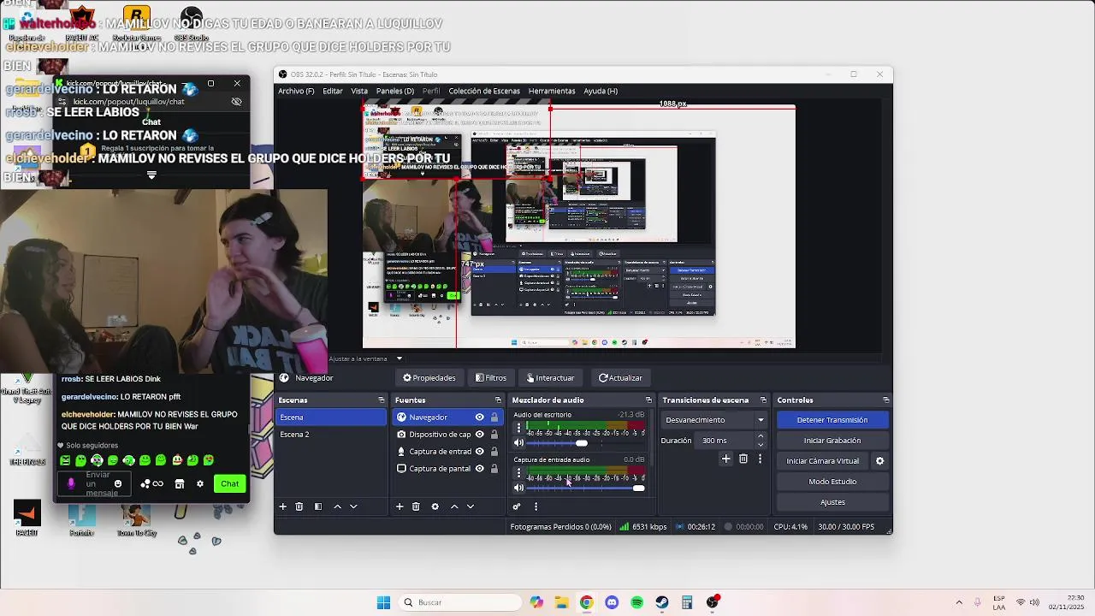Toggle visibility of Dispositivo de cap source

479,435
